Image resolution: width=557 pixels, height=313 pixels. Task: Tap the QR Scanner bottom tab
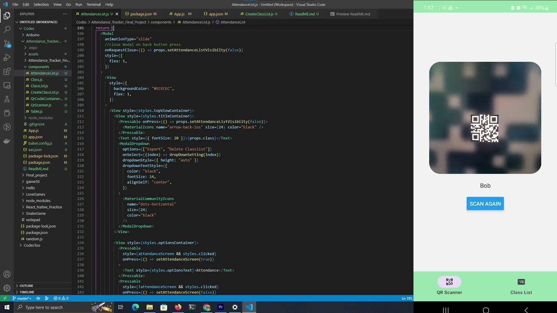(x=450, y=286)
